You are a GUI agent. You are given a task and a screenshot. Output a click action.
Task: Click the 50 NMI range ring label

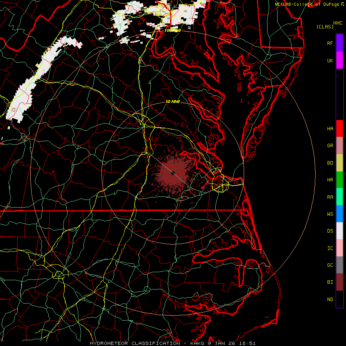(173, 101)
